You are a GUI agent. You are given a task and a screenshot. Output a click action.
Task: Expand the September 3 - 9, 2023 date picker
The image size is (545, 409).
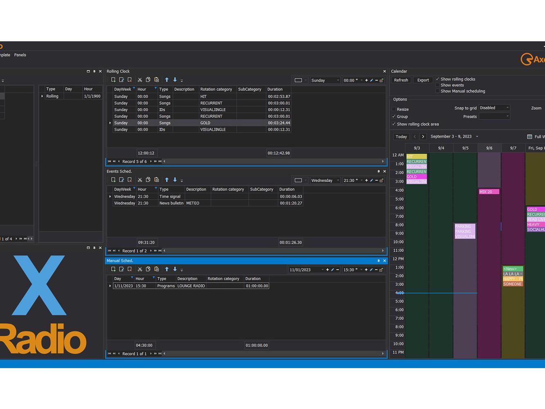(x=477, y=137)
